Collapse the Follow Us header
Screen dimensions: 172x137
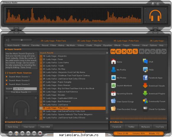pyautogui.click(x=111, y=122)
